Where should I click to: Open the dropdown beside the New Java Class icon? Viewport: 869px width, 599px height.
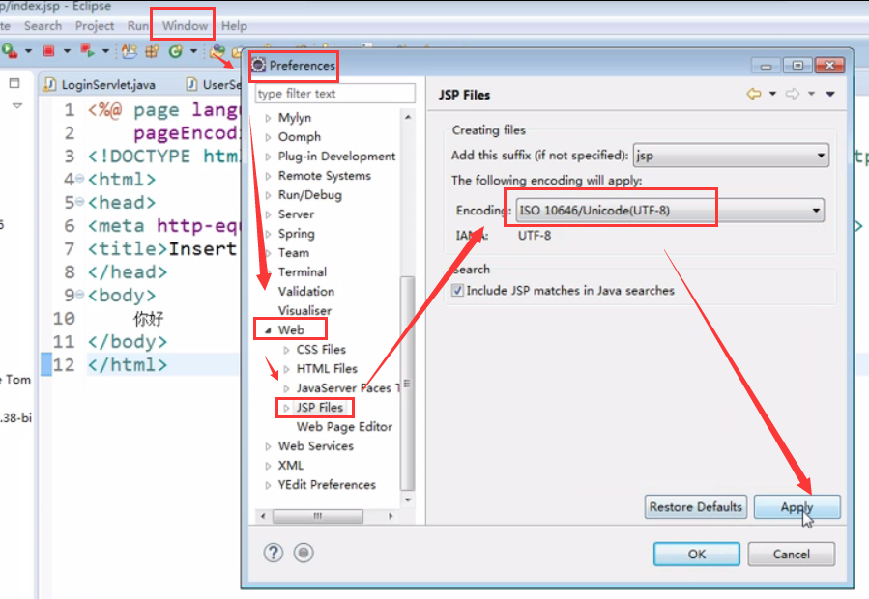point(193,51)
